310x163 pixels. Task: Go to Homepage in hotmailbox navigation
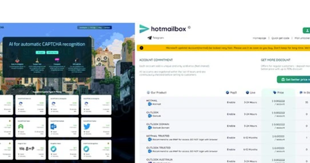click(259, 38)
